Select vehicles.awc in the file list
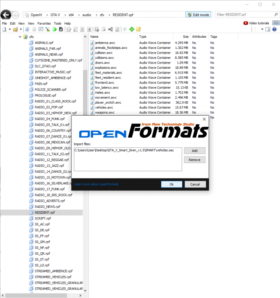The height and width of the screenshot is (298, 280). (x=104, y=107)
